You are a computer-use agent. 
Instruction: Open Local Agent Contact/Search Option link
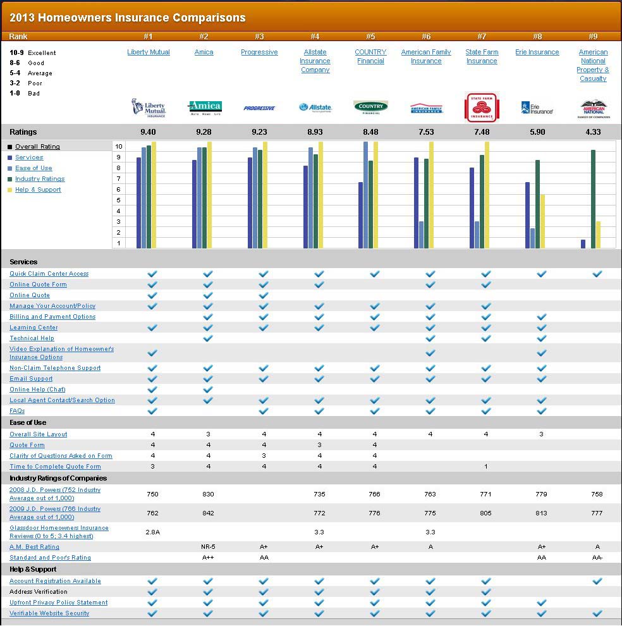63,400
